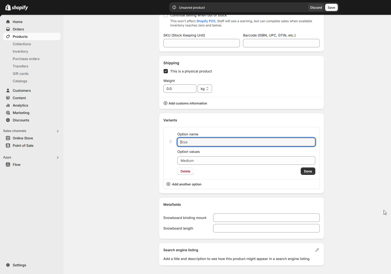Expand the Sales channels section chevron
The width and height of the screenshot is (391, 274).
(58, 131)
